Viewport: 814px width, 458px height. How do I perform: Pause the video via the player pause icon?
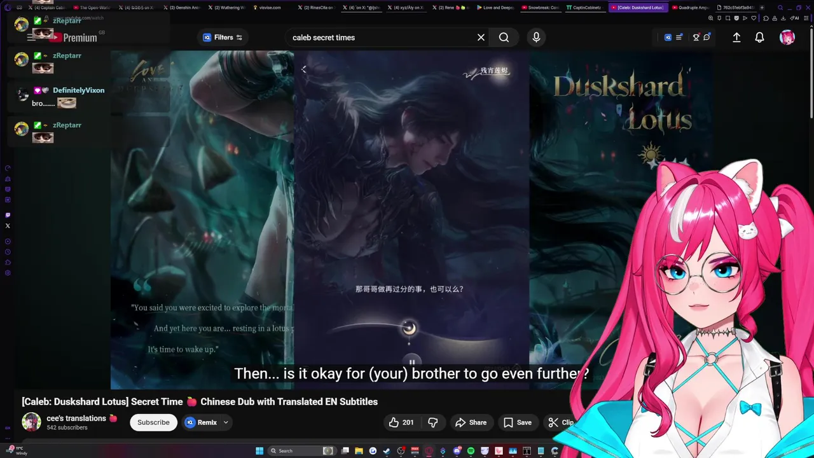click(x=411, y=363)
